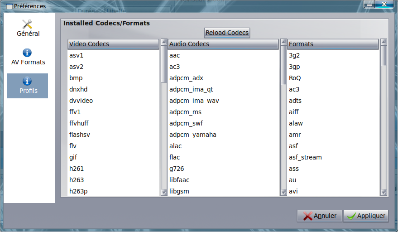Select alac audio codec
Screen dimensions: 398x232
pyautogui.click(x=223, y=146)
